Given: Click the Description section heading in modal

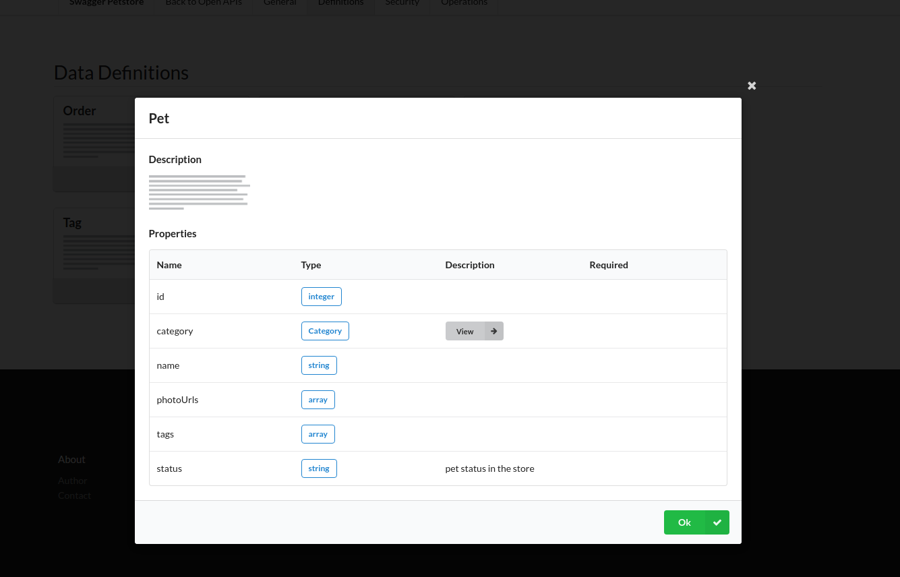Looking at the screenshot, I should [x=175, y=160].
